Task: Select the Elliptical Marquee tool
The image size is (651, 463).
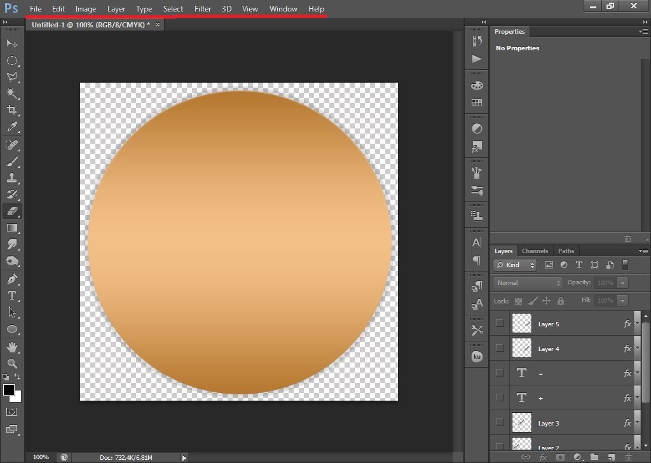Action: tap(12, 60)
